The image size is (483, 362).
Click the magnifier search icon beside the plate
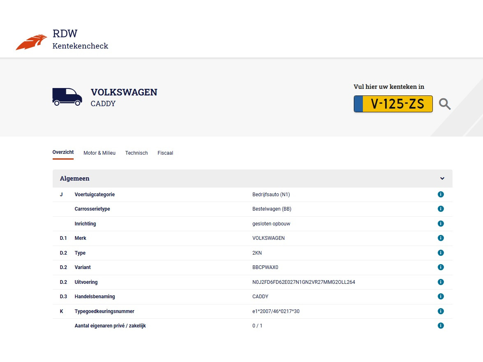pos(444,104)
